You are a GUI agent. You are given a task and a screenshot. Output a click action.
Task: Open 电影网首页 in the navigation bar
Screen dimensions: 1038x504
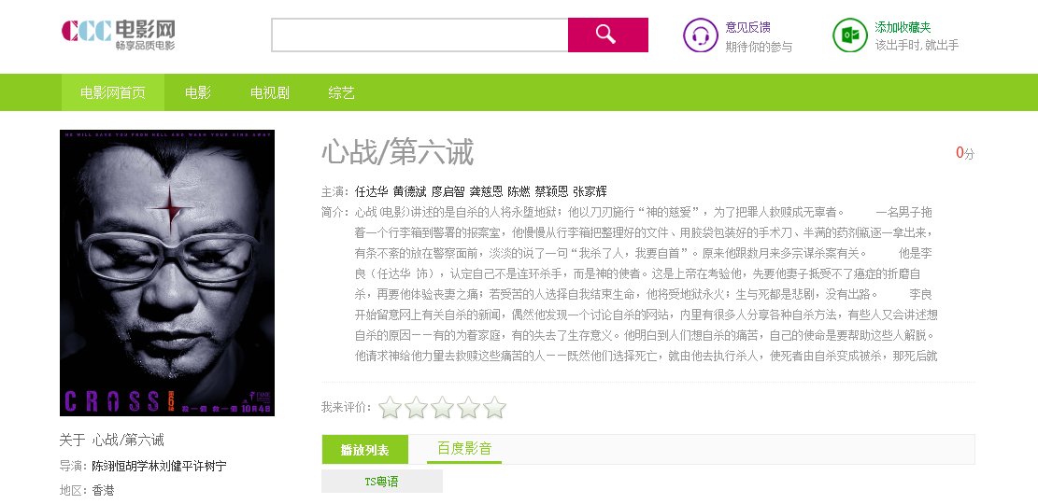click(x=112, y=92)
